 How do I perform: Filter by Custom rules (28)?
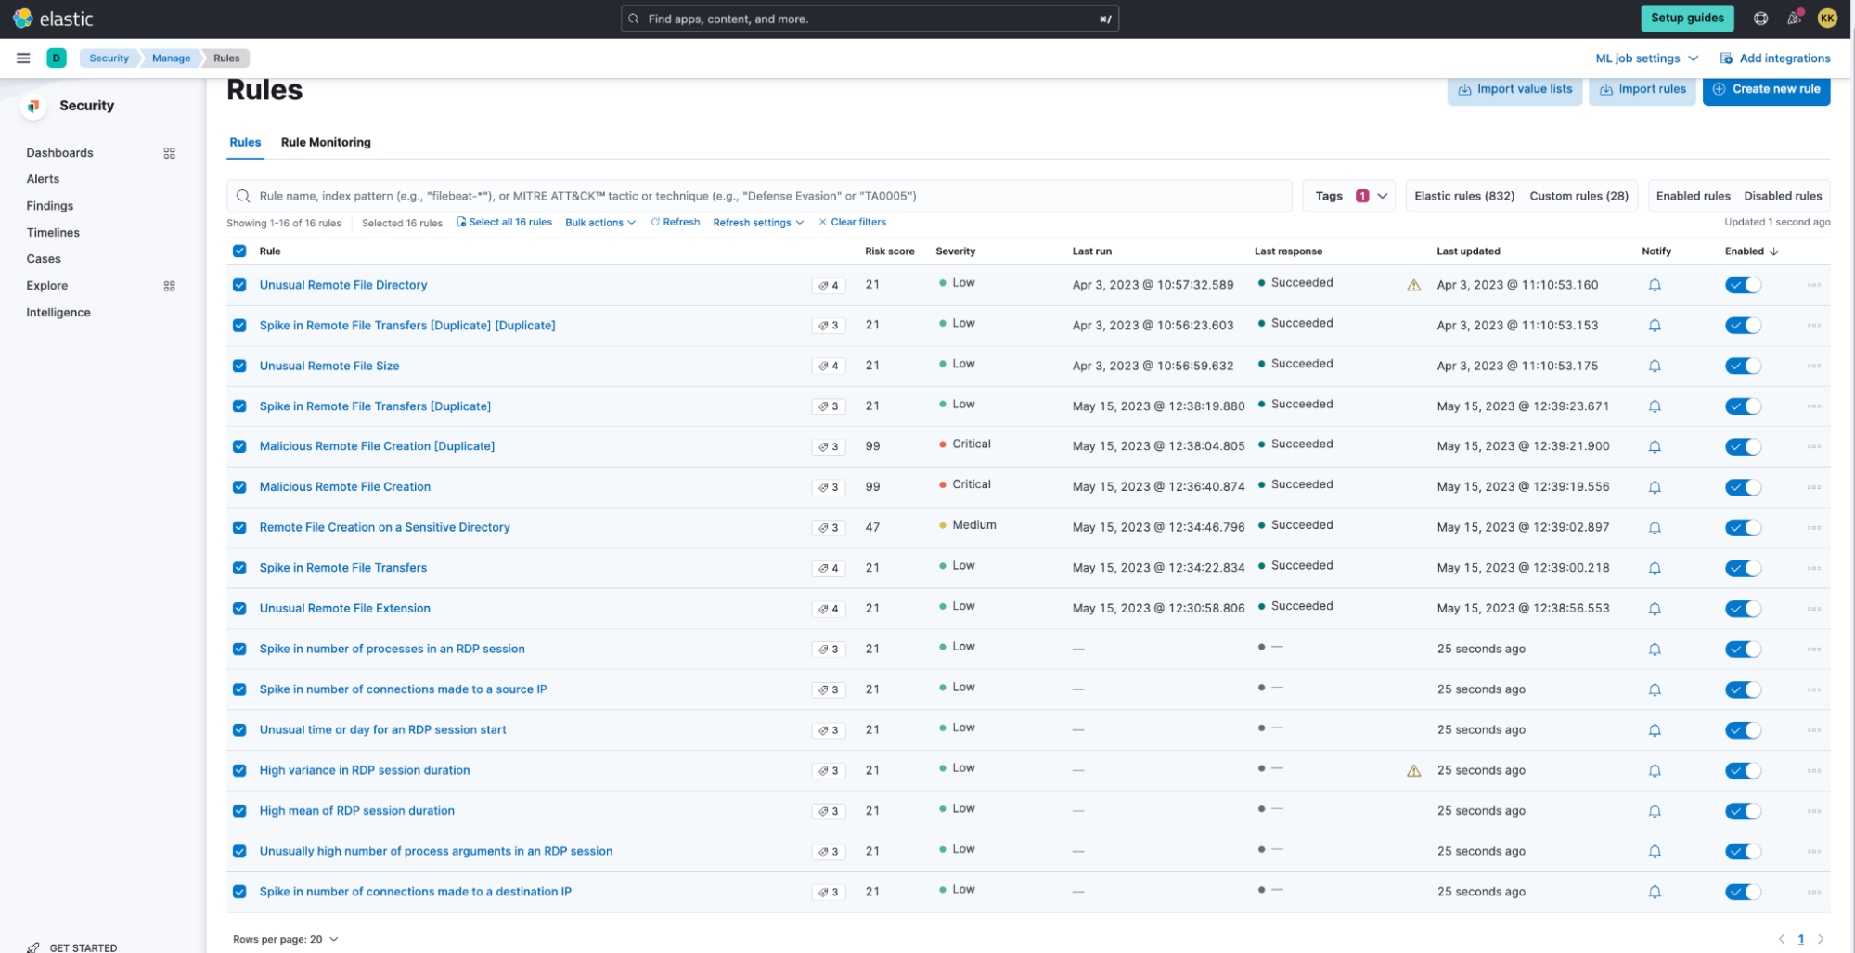point(1578,196)
